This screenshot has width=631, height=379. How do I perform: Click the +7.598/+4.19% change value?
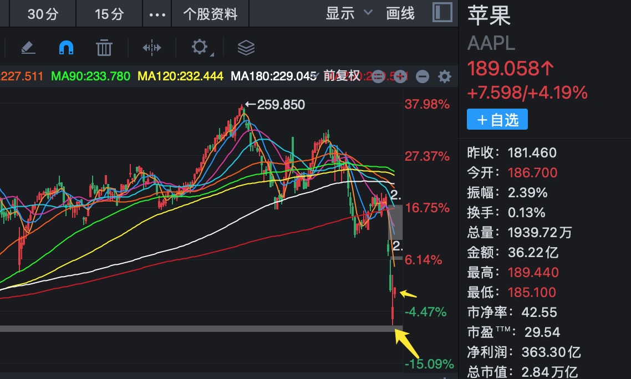(x=527, y=93)
